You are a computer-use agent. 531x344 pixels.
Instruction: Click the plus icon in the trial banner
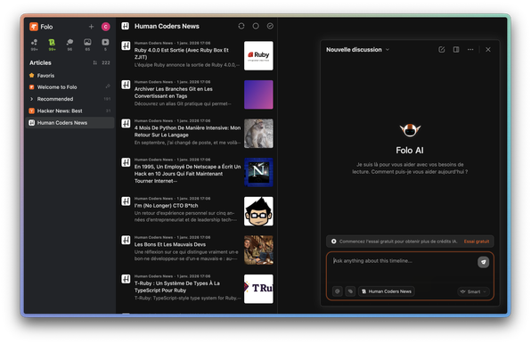[x=333, y=242]
